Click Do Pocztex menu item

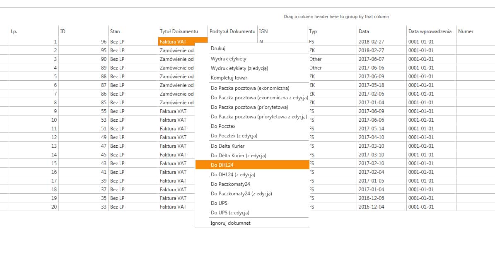tap(252, 126)
